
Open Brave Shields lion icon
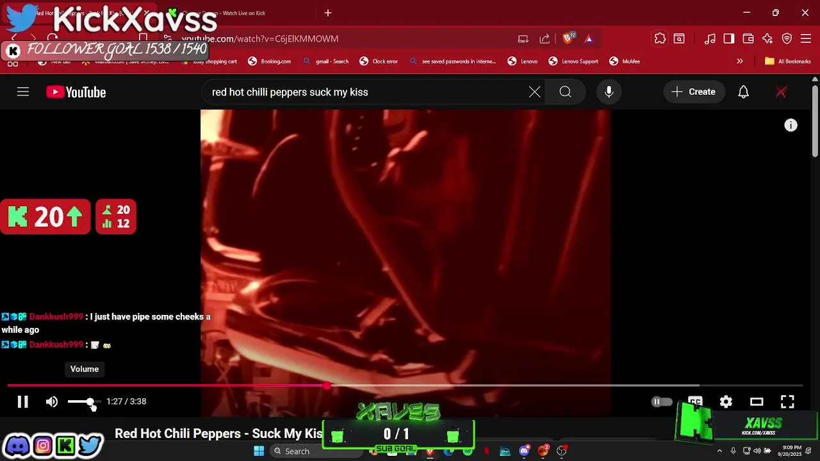tap(568, 38)
